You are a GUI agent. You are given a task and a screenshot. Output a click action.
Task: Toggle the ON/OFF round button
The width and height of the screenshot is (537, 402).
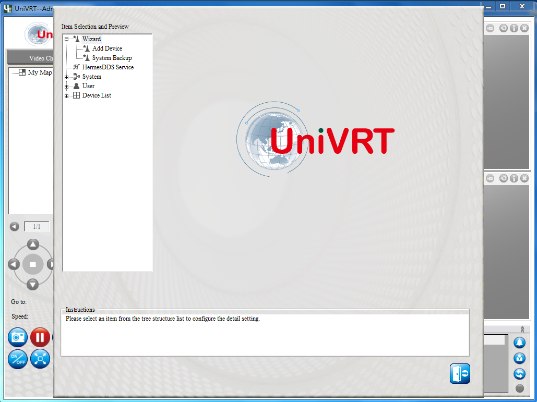tap(18, 359)
